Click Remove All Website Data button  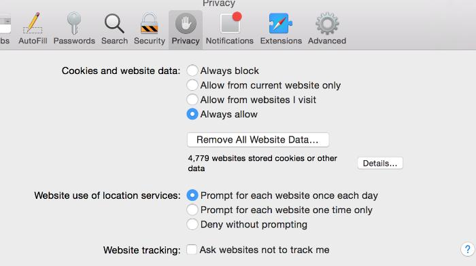pos(258,140)
